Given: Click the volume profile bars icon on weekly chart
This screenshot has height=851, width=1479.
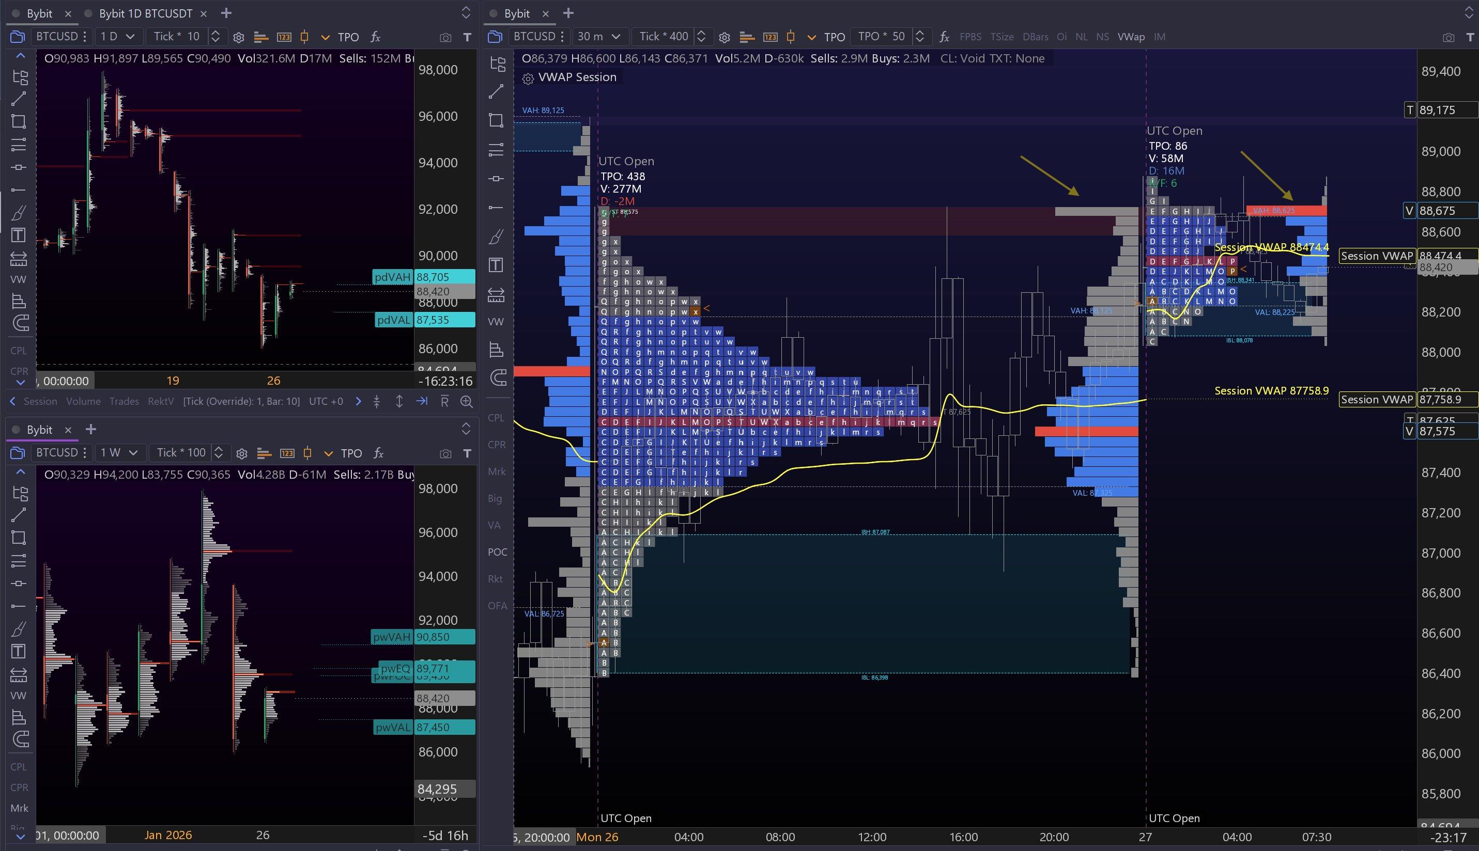Looking at the screenshot, I should coord(265,453).
